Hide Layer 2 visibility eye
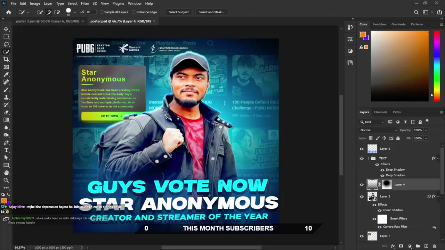The height and width of the screenshot is (250, 445). (x=362, y=197)
